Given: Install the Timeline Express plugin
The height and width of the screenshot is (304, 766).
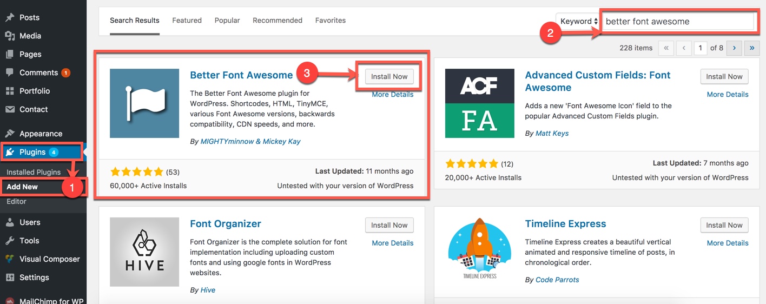Looking at the screenshot, I should 724,225.
